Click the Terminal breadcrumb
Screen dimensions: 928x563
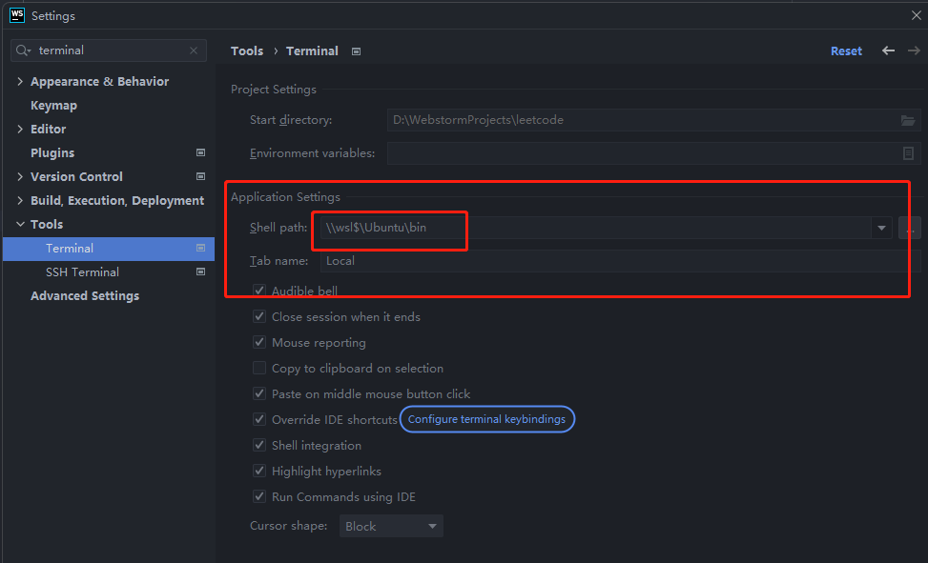[x=312, y=50]
